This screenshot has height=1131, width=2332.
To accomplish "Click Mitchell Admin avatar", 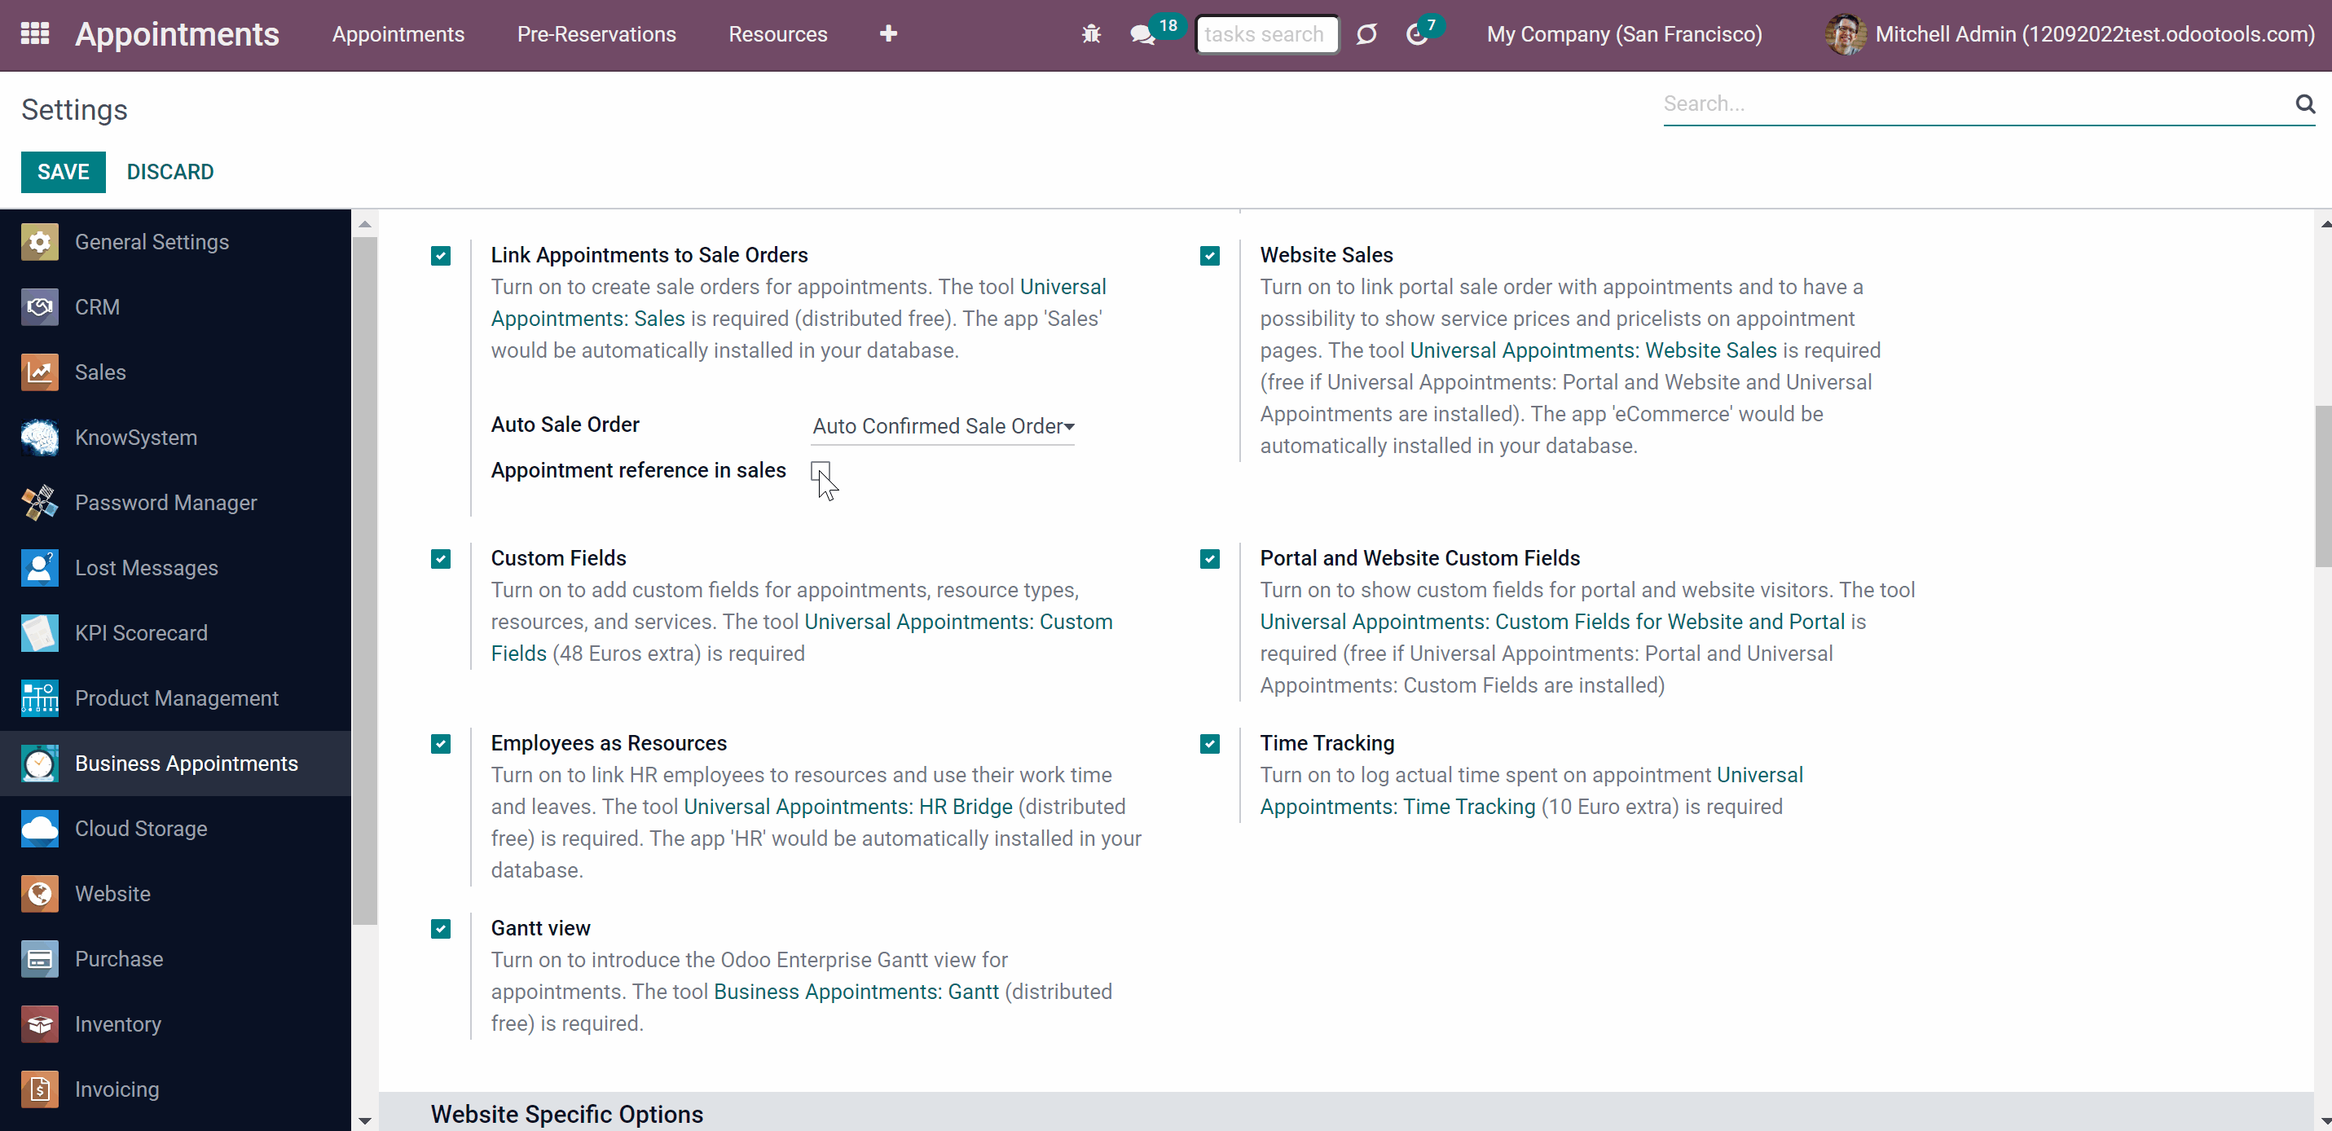I will 1844,34.
